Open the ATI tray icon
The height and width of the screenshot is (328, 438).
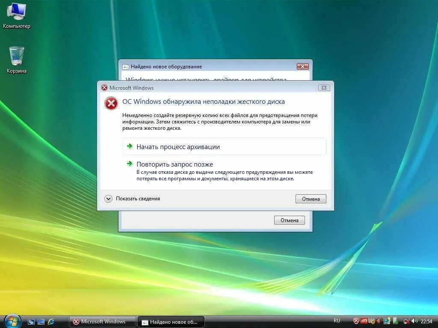tap(364, 320)
